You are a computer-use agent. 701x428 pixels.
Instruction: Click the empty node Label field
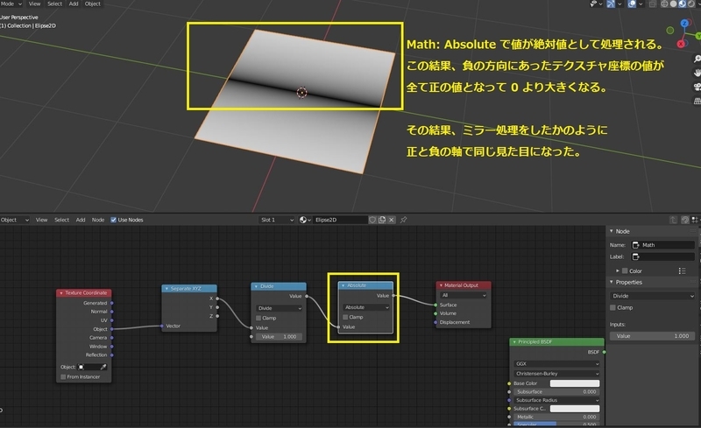pos(663,256)
